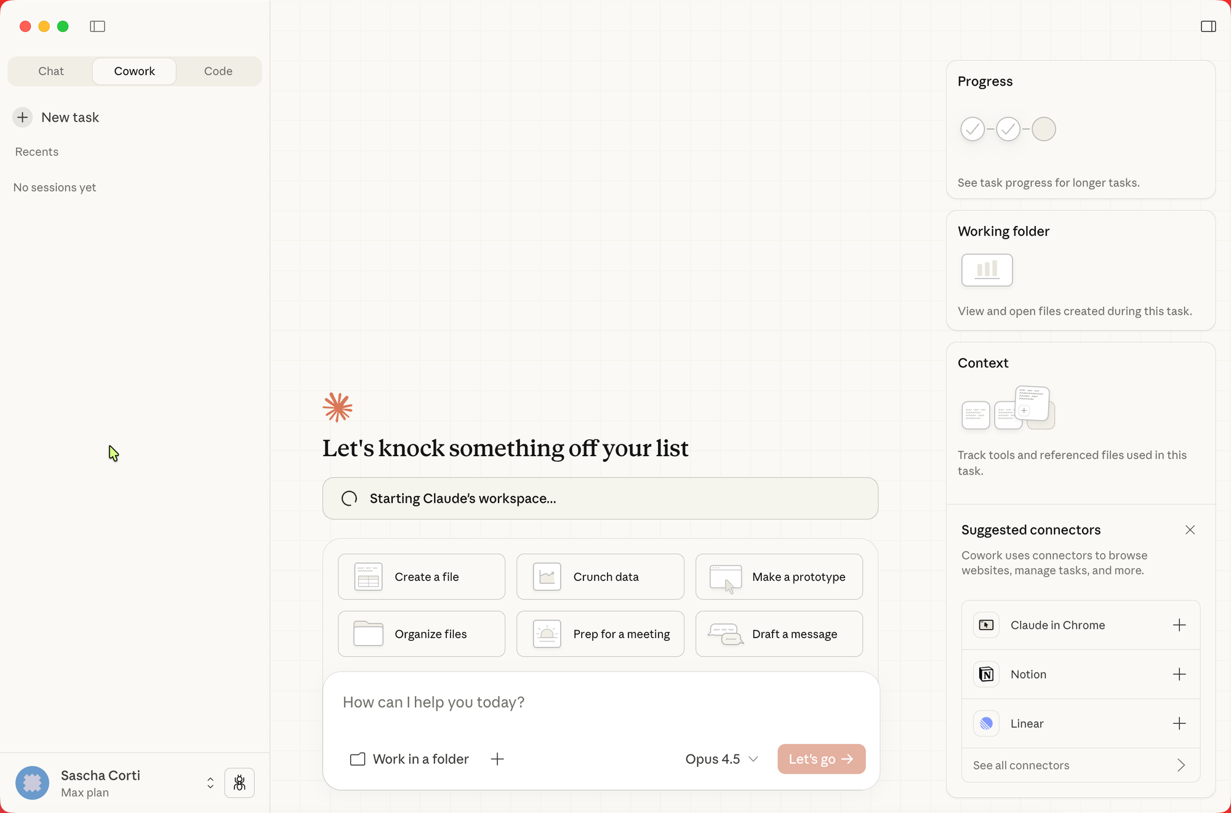Click the Notion connector logo

click(986, 674)
